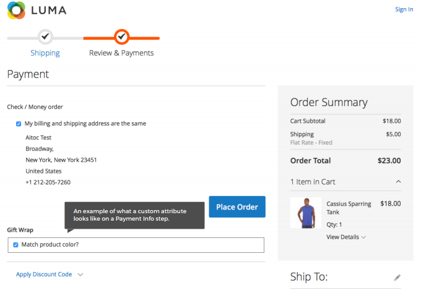
Task: Select the Review & Payments step label
Action: pyautogui.click(x=121, y=53)
